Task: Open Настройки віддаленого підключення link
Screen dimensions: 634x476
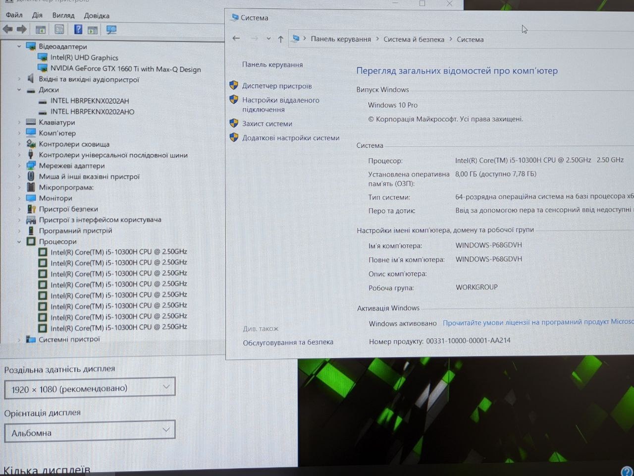Action: point(281,105)
